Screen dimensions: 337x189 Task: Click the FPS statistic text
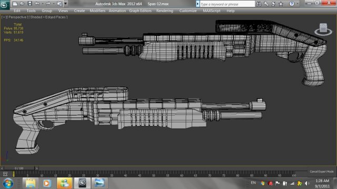point(14,40)
